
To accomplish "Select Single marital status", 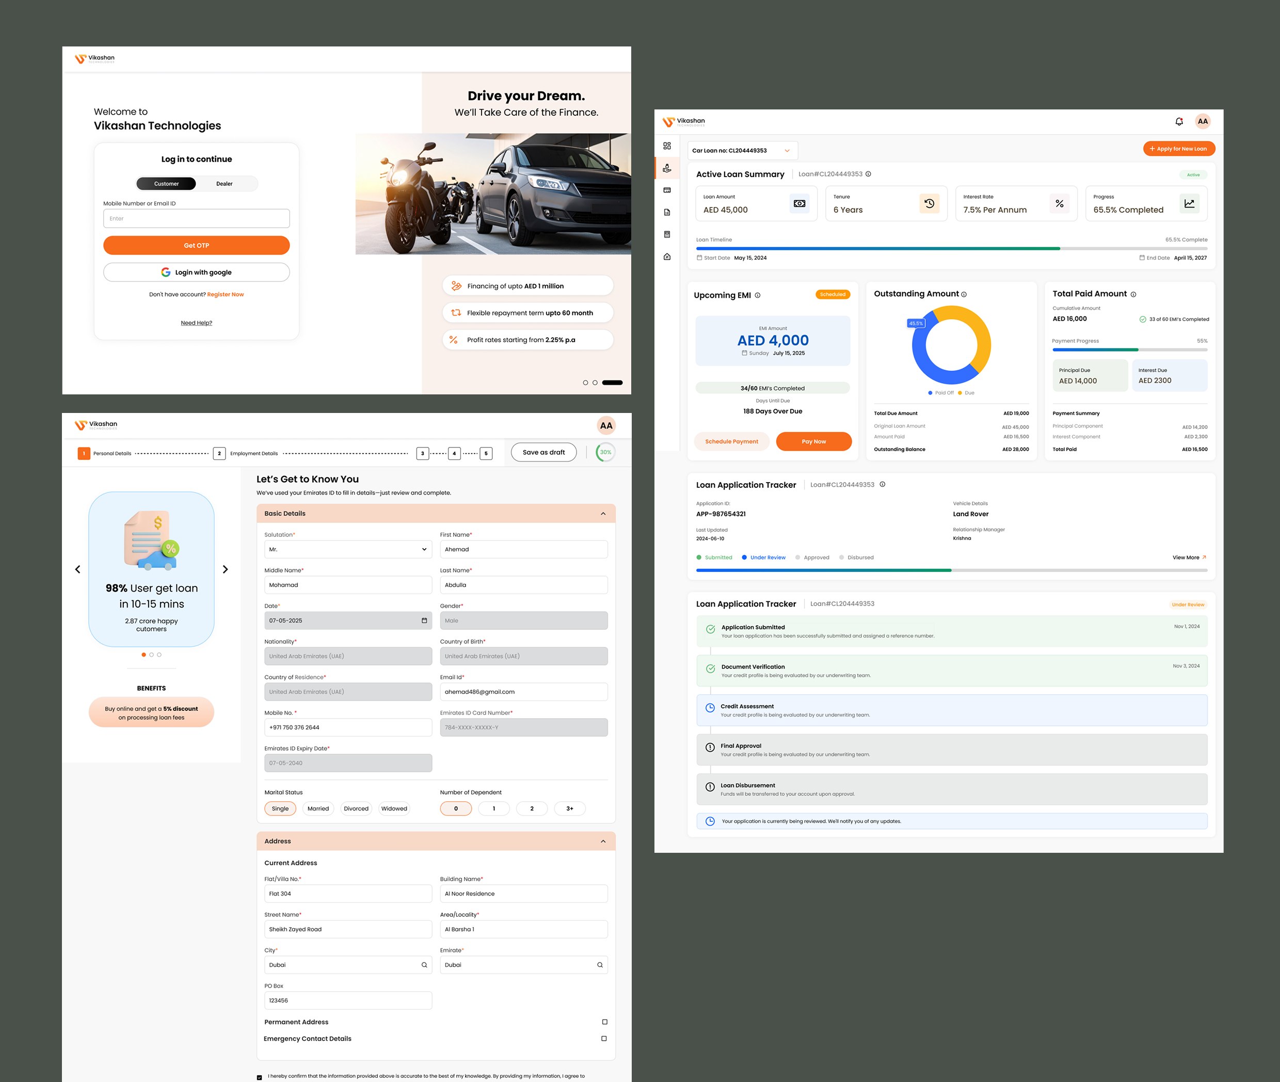I will (x=280, y=808).
